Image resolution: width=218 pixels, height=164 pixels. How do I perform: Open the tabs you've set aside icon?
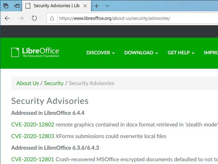pos(6,6)
